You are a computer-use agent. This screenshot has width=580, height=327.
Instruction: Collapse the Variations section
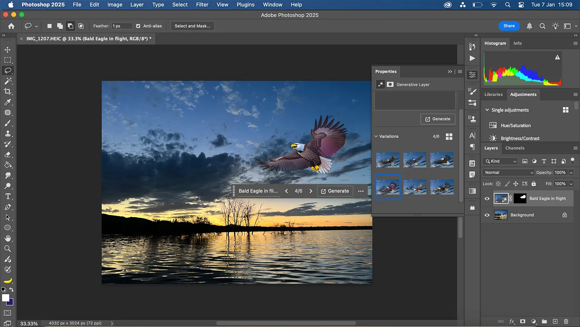(376, 136)
